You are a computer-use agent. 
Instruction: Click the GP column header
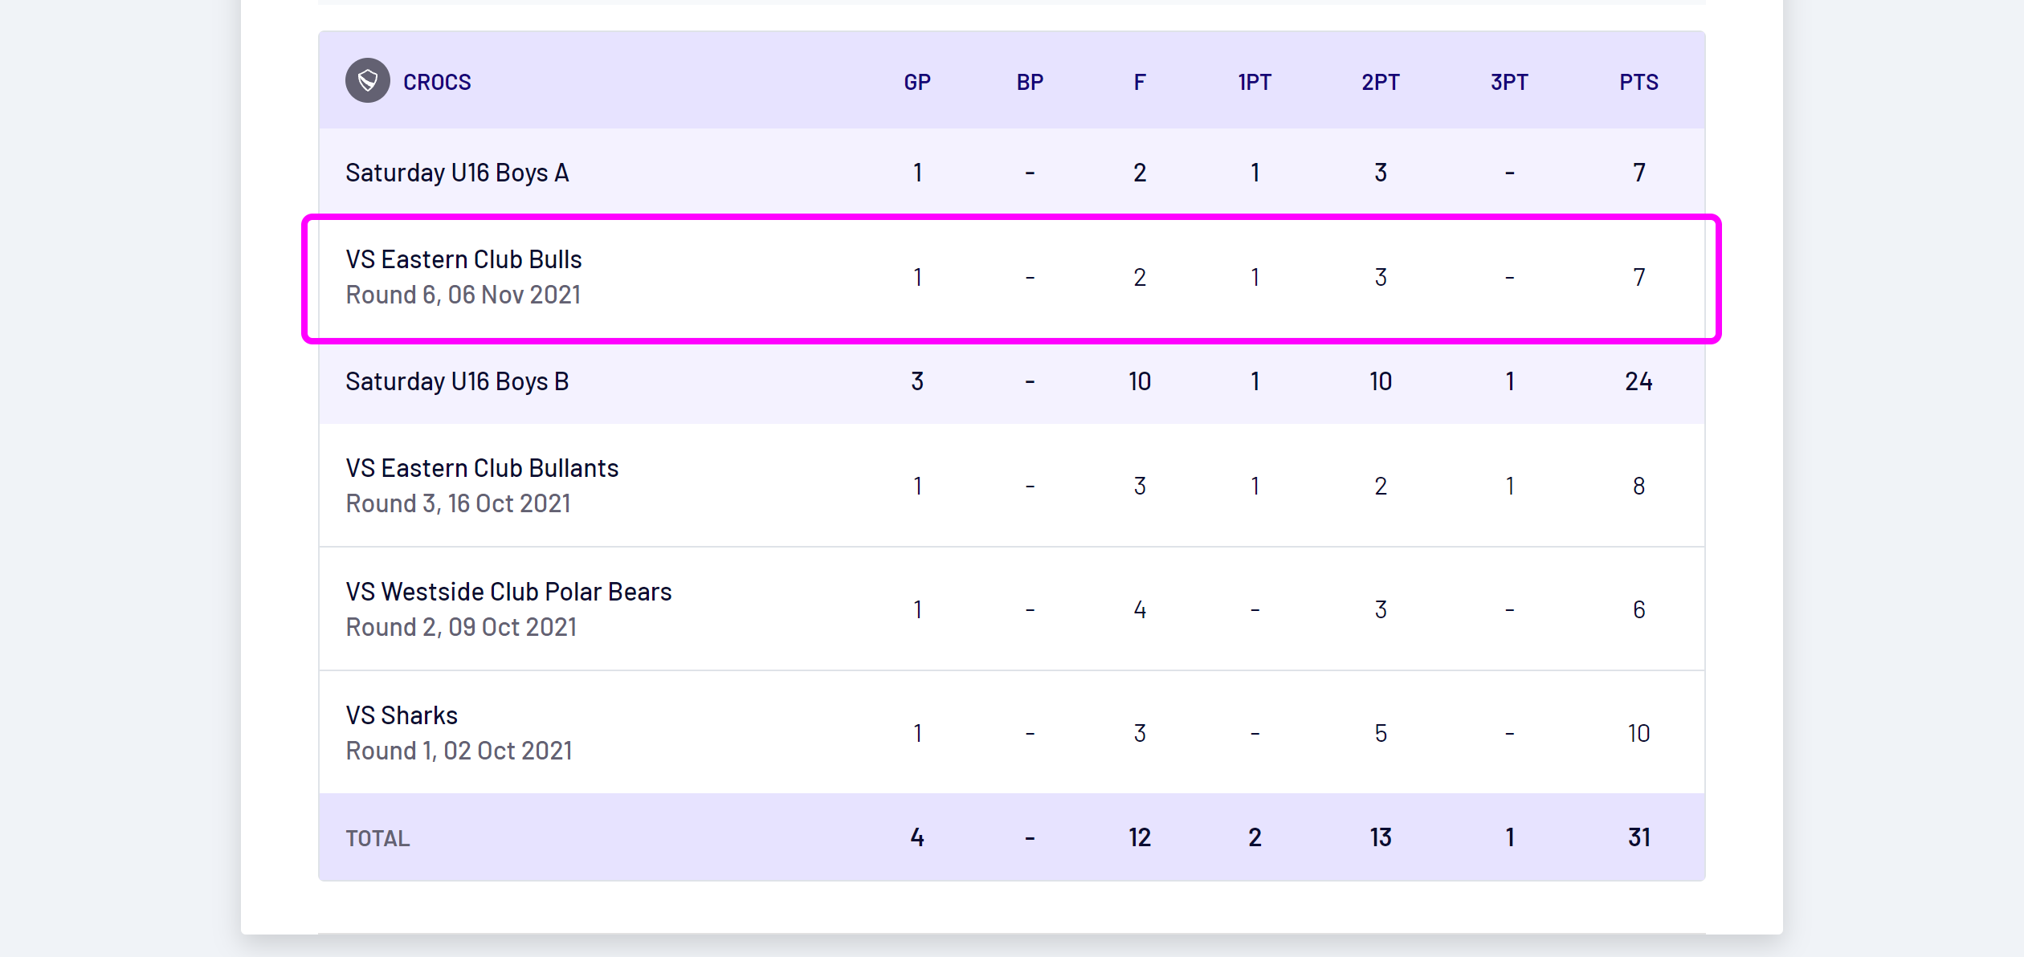point(917,82)
